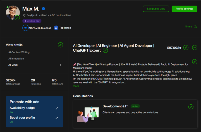Click the 100% Job Success badge

point(37,28)
